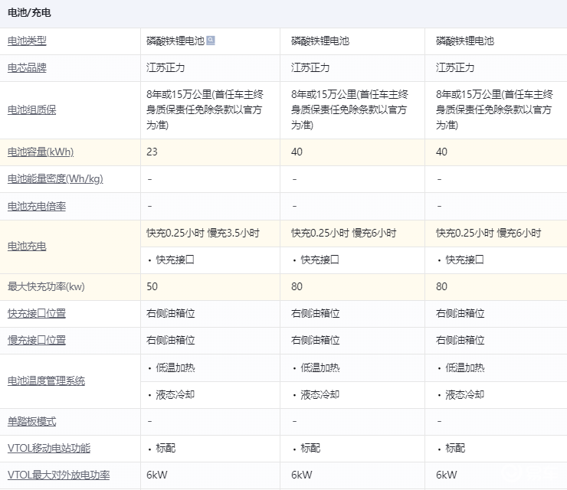
Task: Click the 单踏板模式 row label
Action: click(31, 422)
